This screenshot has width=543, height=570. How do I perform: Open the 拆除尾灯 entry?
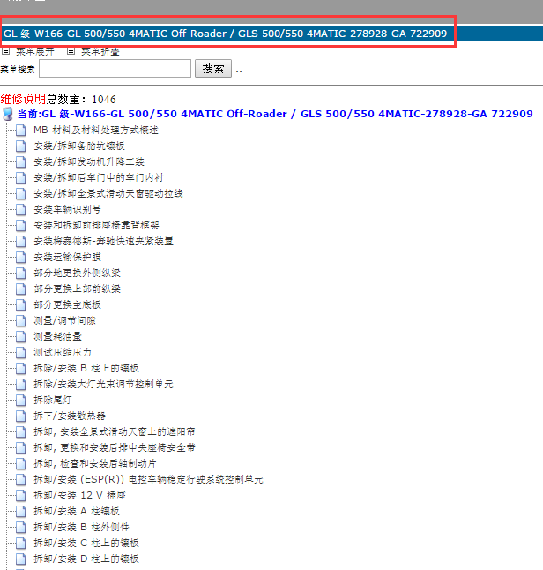click(53, 401)
